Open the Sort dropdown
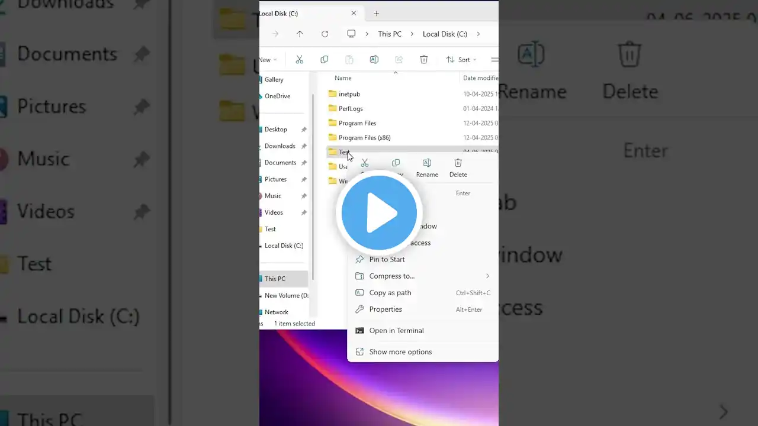This screenshot has width=758, height=426. click(461, 60)
